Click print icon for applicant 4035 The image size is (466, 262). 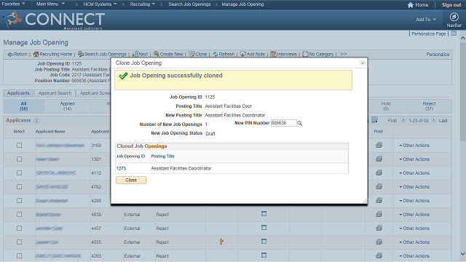coord(379,242)
